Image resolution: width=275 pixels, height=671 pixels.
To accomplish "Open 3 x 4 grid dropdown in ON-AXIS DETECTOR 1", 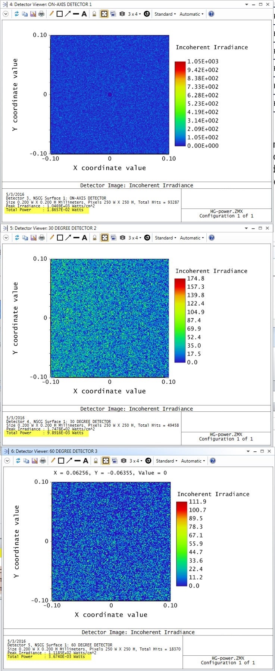I will click(135, 14).
